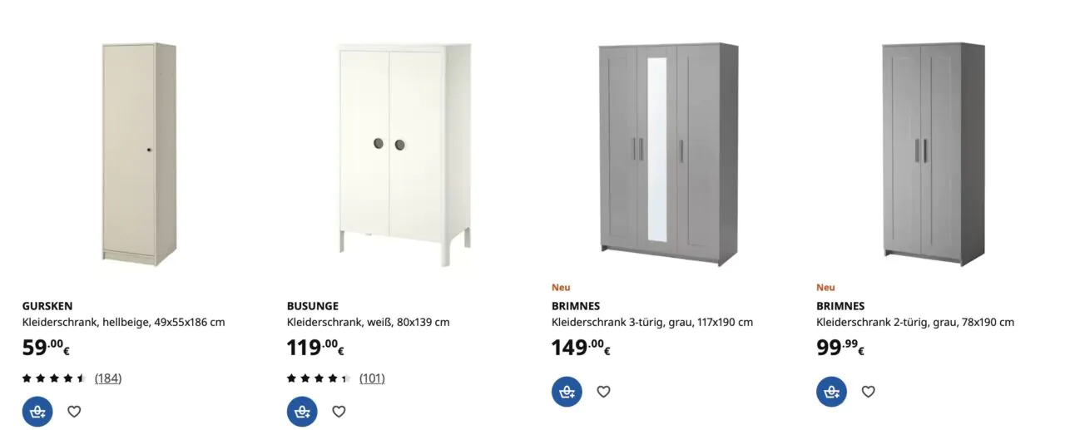Open the GURSKEN product title link

click(47, 305)
